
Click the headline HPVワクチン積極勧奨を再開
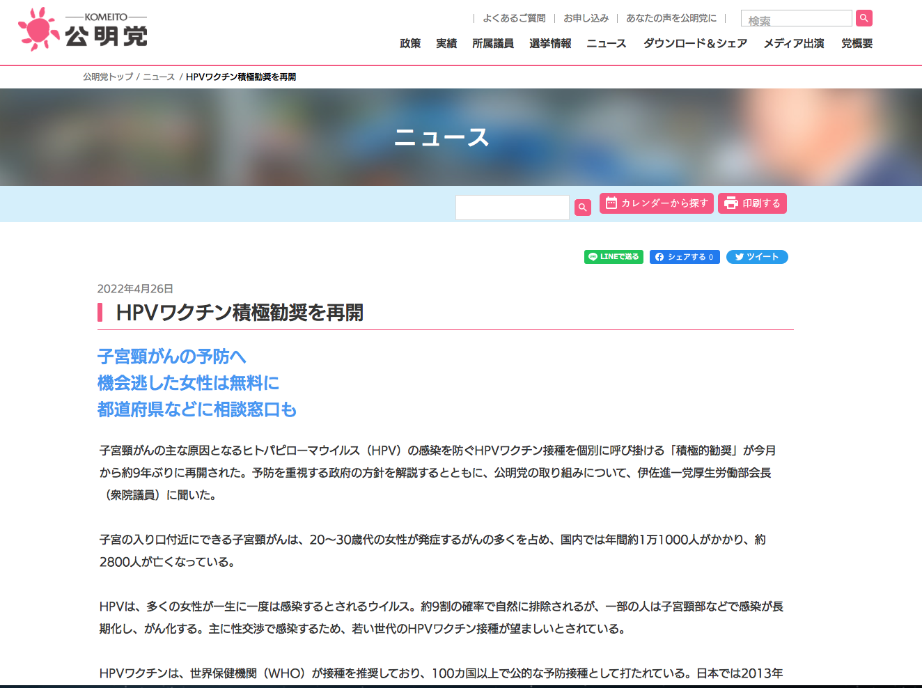click(x=240, y=313)
